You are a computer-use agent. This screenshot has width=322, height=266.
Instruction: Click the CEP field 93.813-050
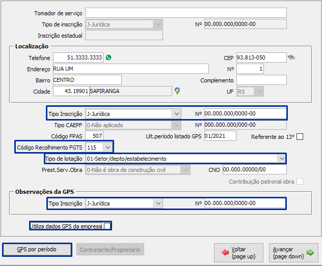(261, 57)
